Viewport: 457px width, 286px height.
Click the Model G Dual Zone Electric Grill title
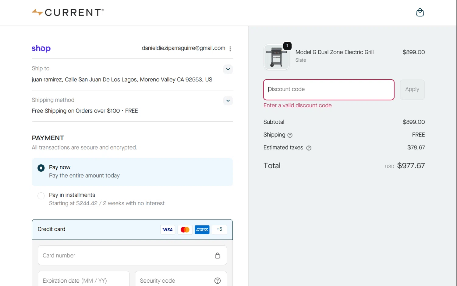coord(335,52)
